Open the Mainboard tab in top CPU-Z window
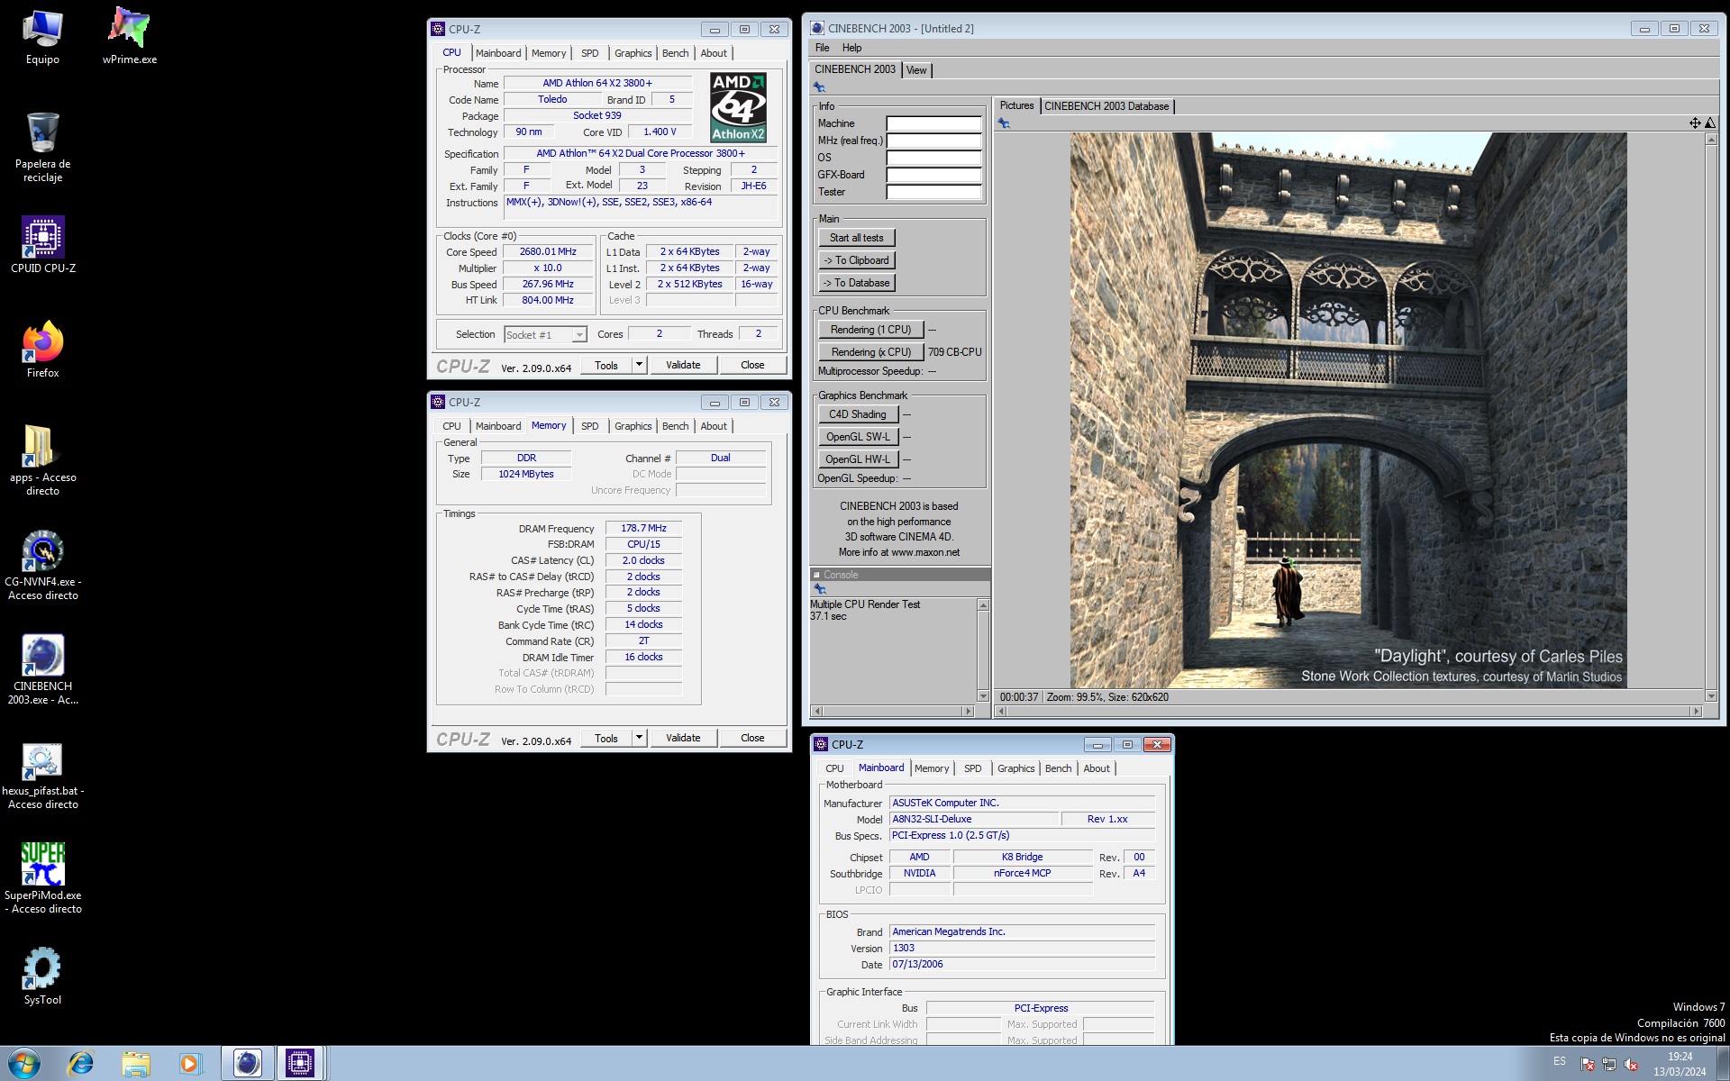Viewport: 1730px width, 1081px height. coord(498,53)
